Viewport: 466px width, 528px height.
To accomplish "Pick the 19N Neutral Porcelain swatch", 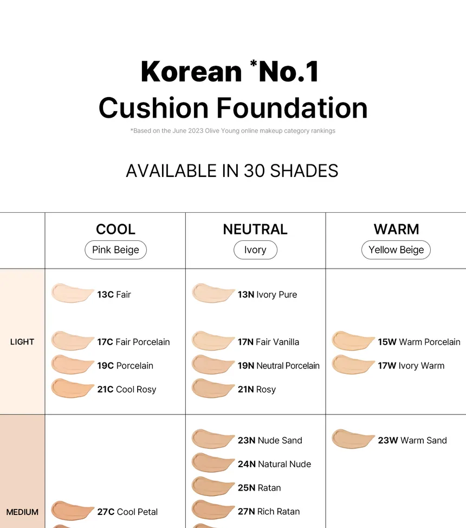I will (212, 365).
